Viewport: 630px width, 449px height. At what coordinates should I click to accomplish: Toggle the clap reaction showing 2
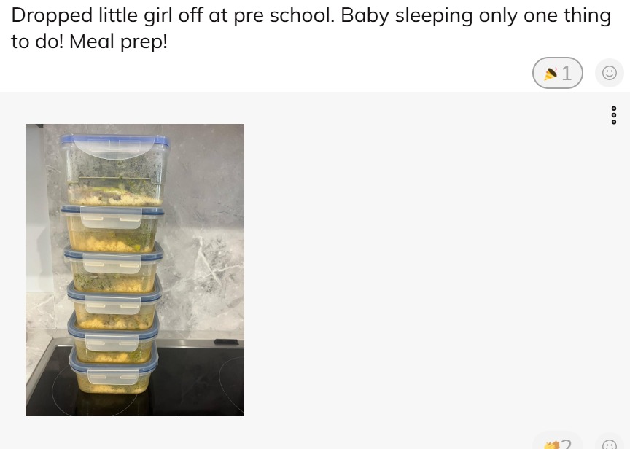(558, 441)
